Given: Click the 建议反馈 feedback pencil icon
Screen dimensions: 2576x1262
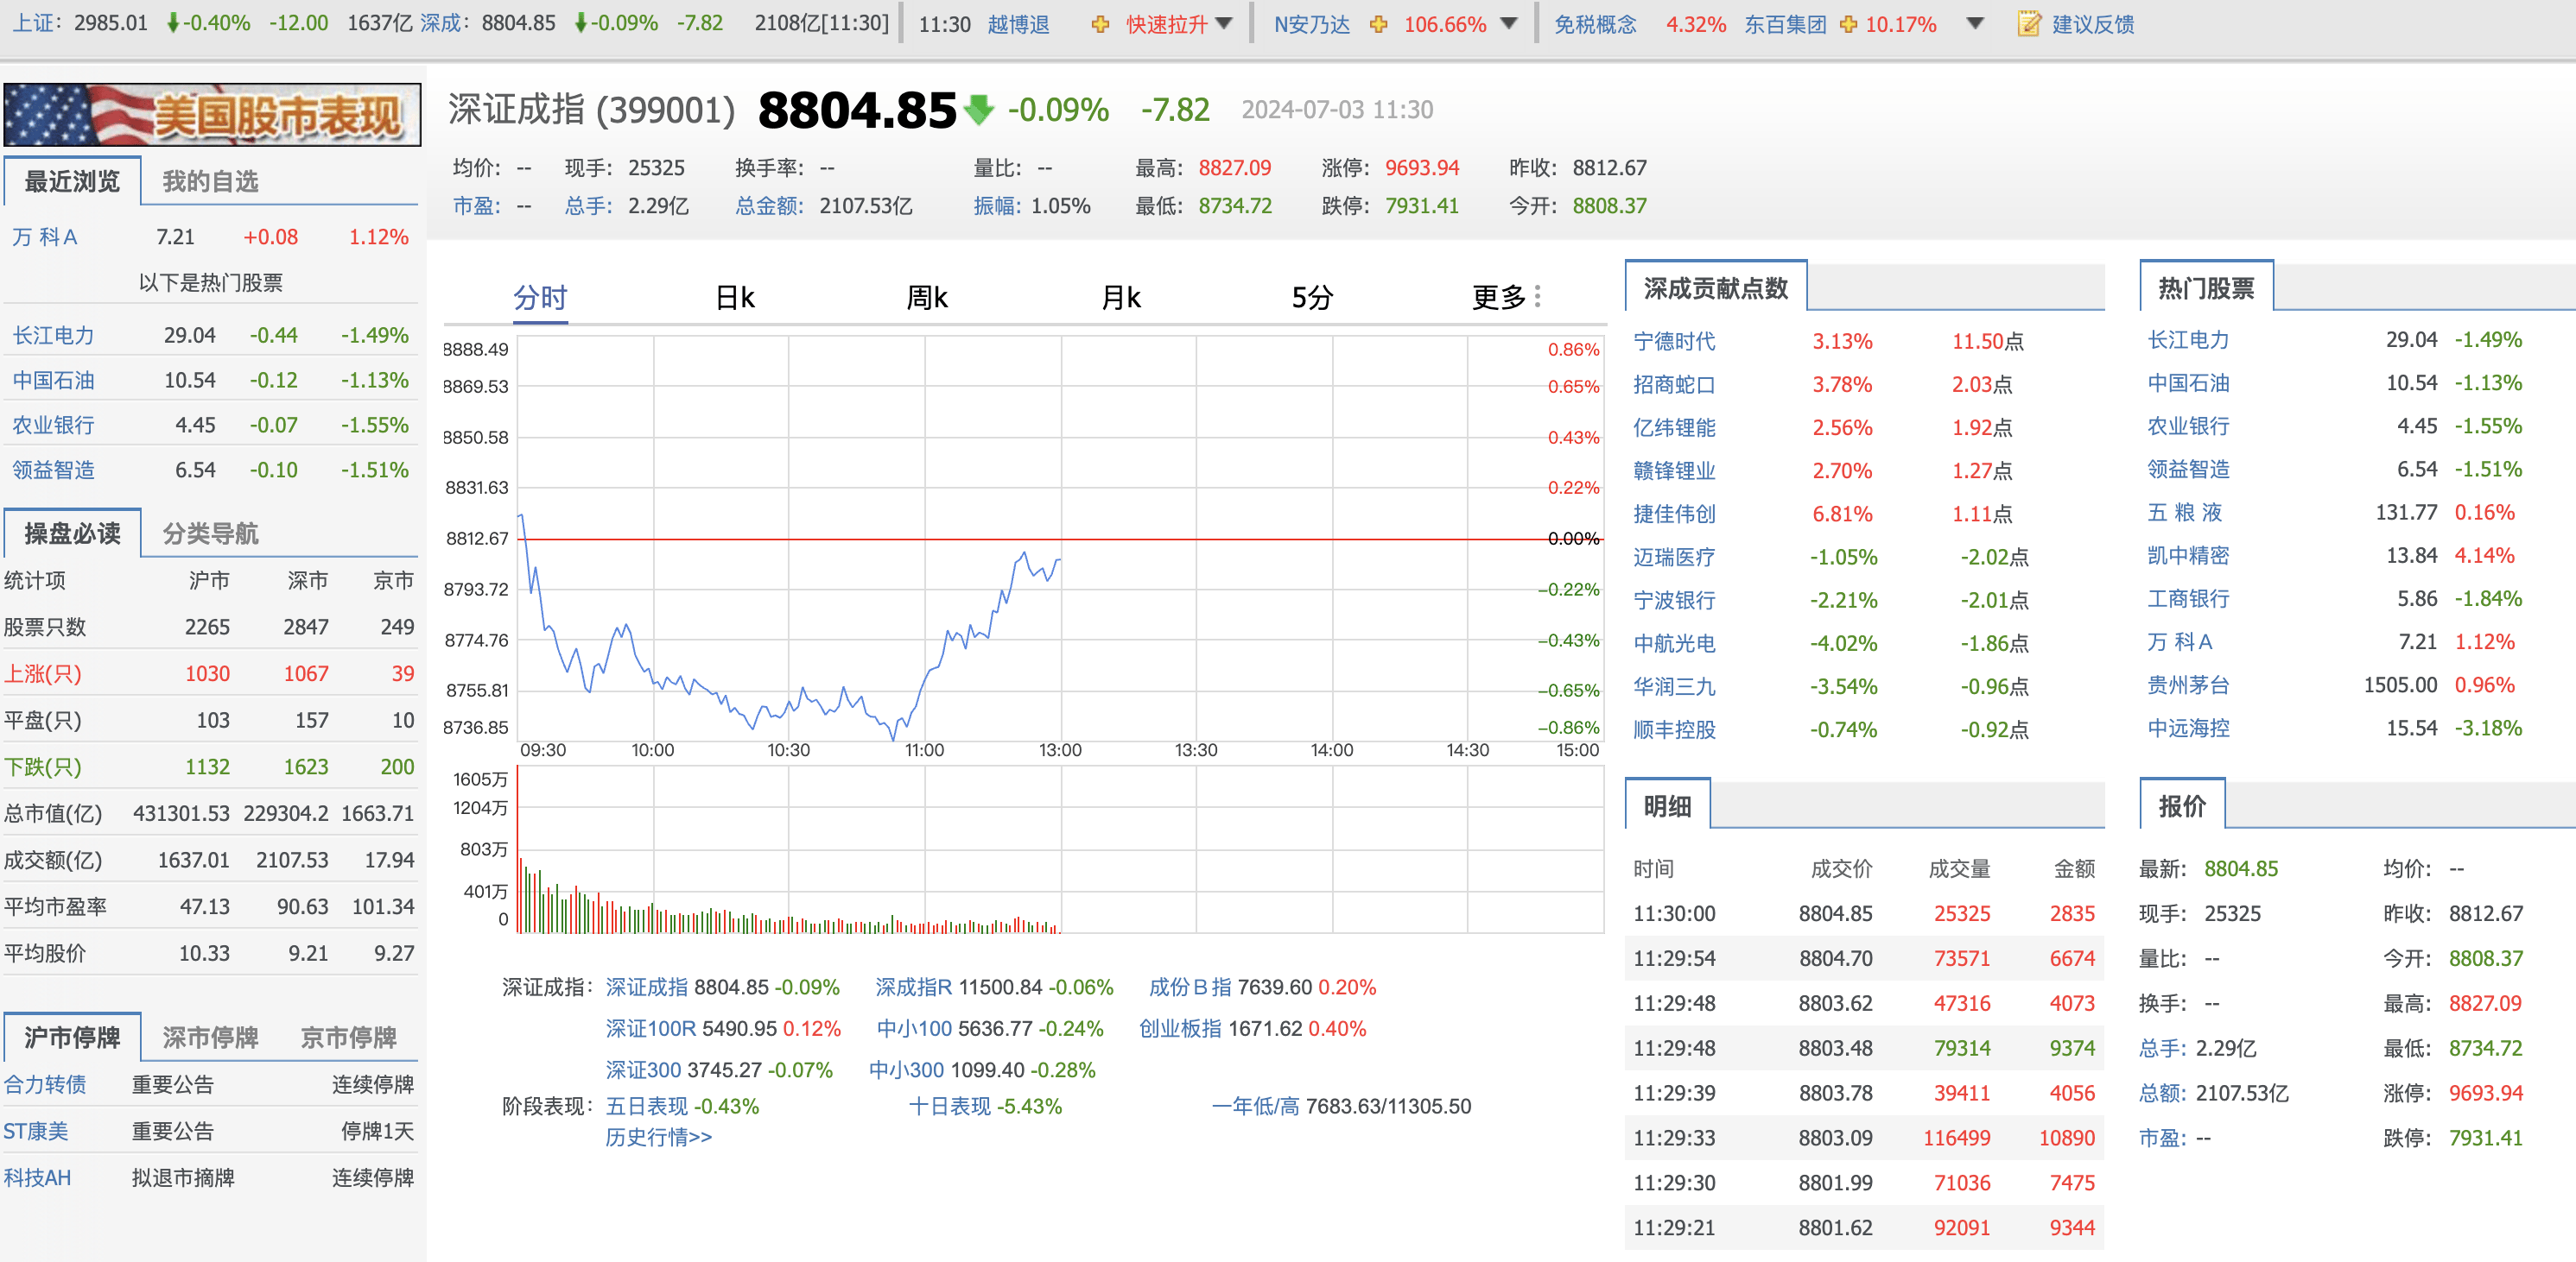Looking at the screenshot, I should tap(2028, 24).
